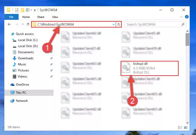Viewport: 196px width, 135px height.
Task: Click the pin icon next to Downloads
Action: pyautogui.click(x=51, y=58)
